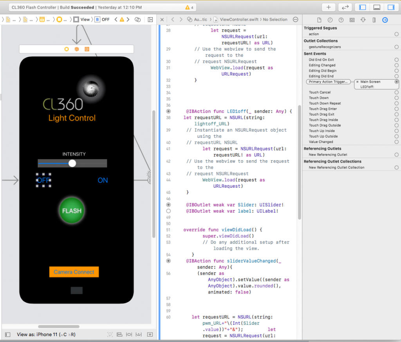The width and height of the screenshot is (401, 342).
Task: Show the Connections inspector
Action: [x=385, y=20]
